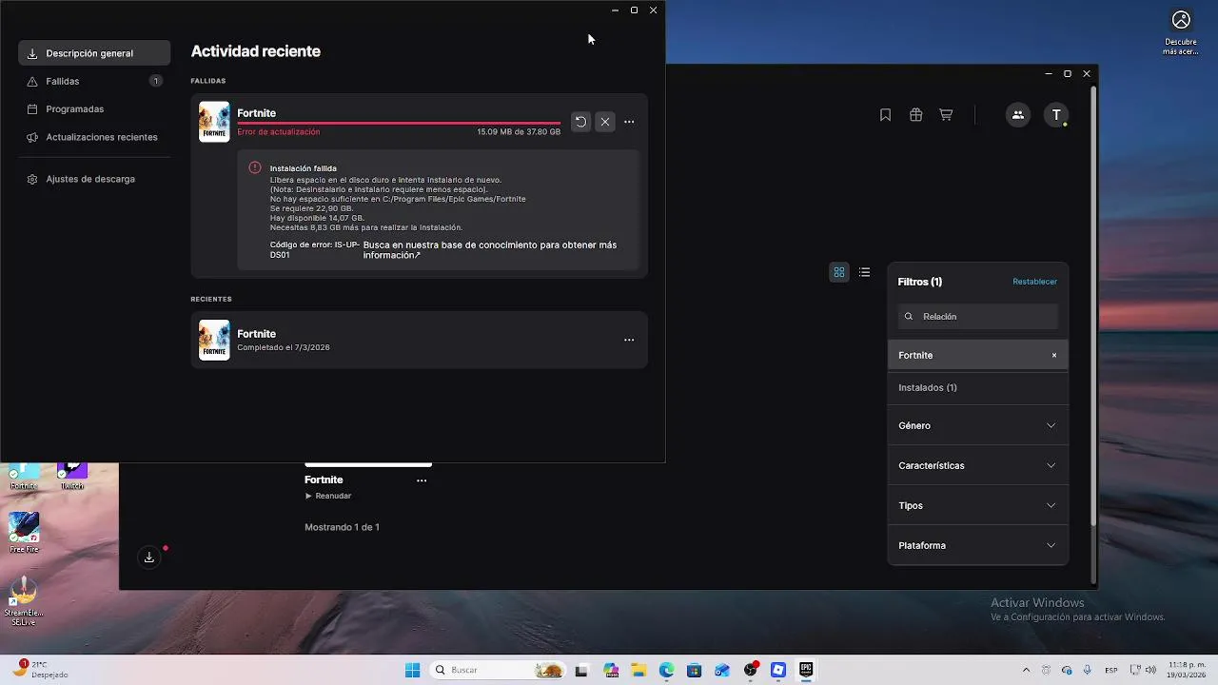
Task: Show hidden system tray icons
Action: 1026,670
